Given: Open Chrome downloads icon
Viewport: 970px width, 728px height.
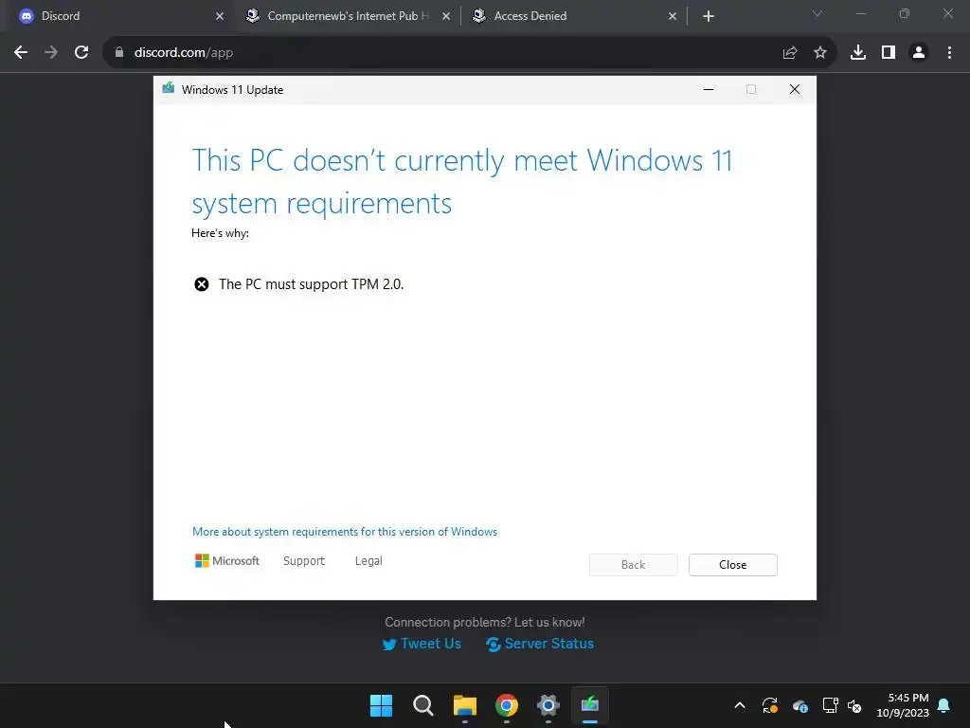Looking at the screenshot, I should (x=858, y=53).
